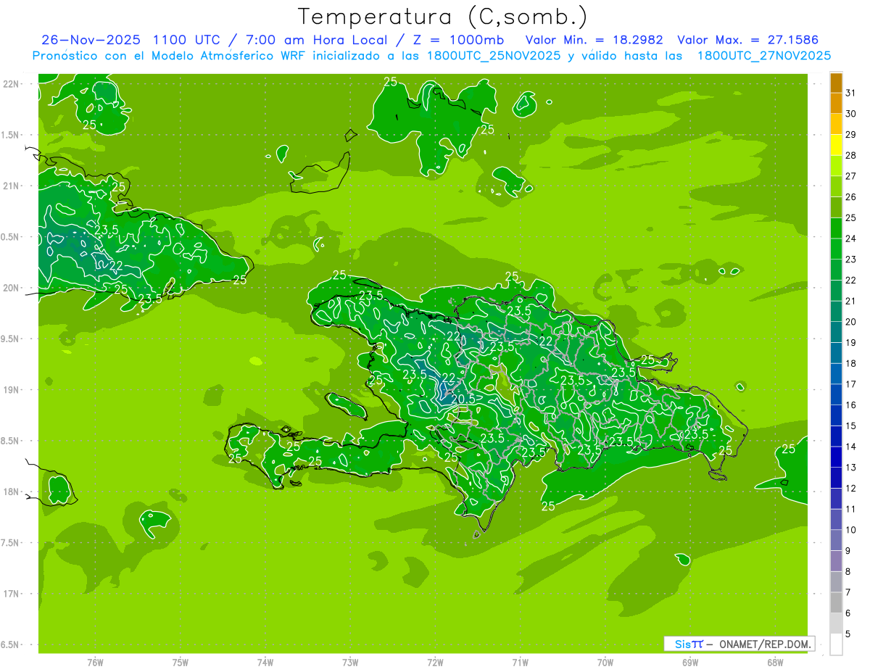
Task: Click the dark blue legend swatch between 13 and 14
Action: (836, 457)
